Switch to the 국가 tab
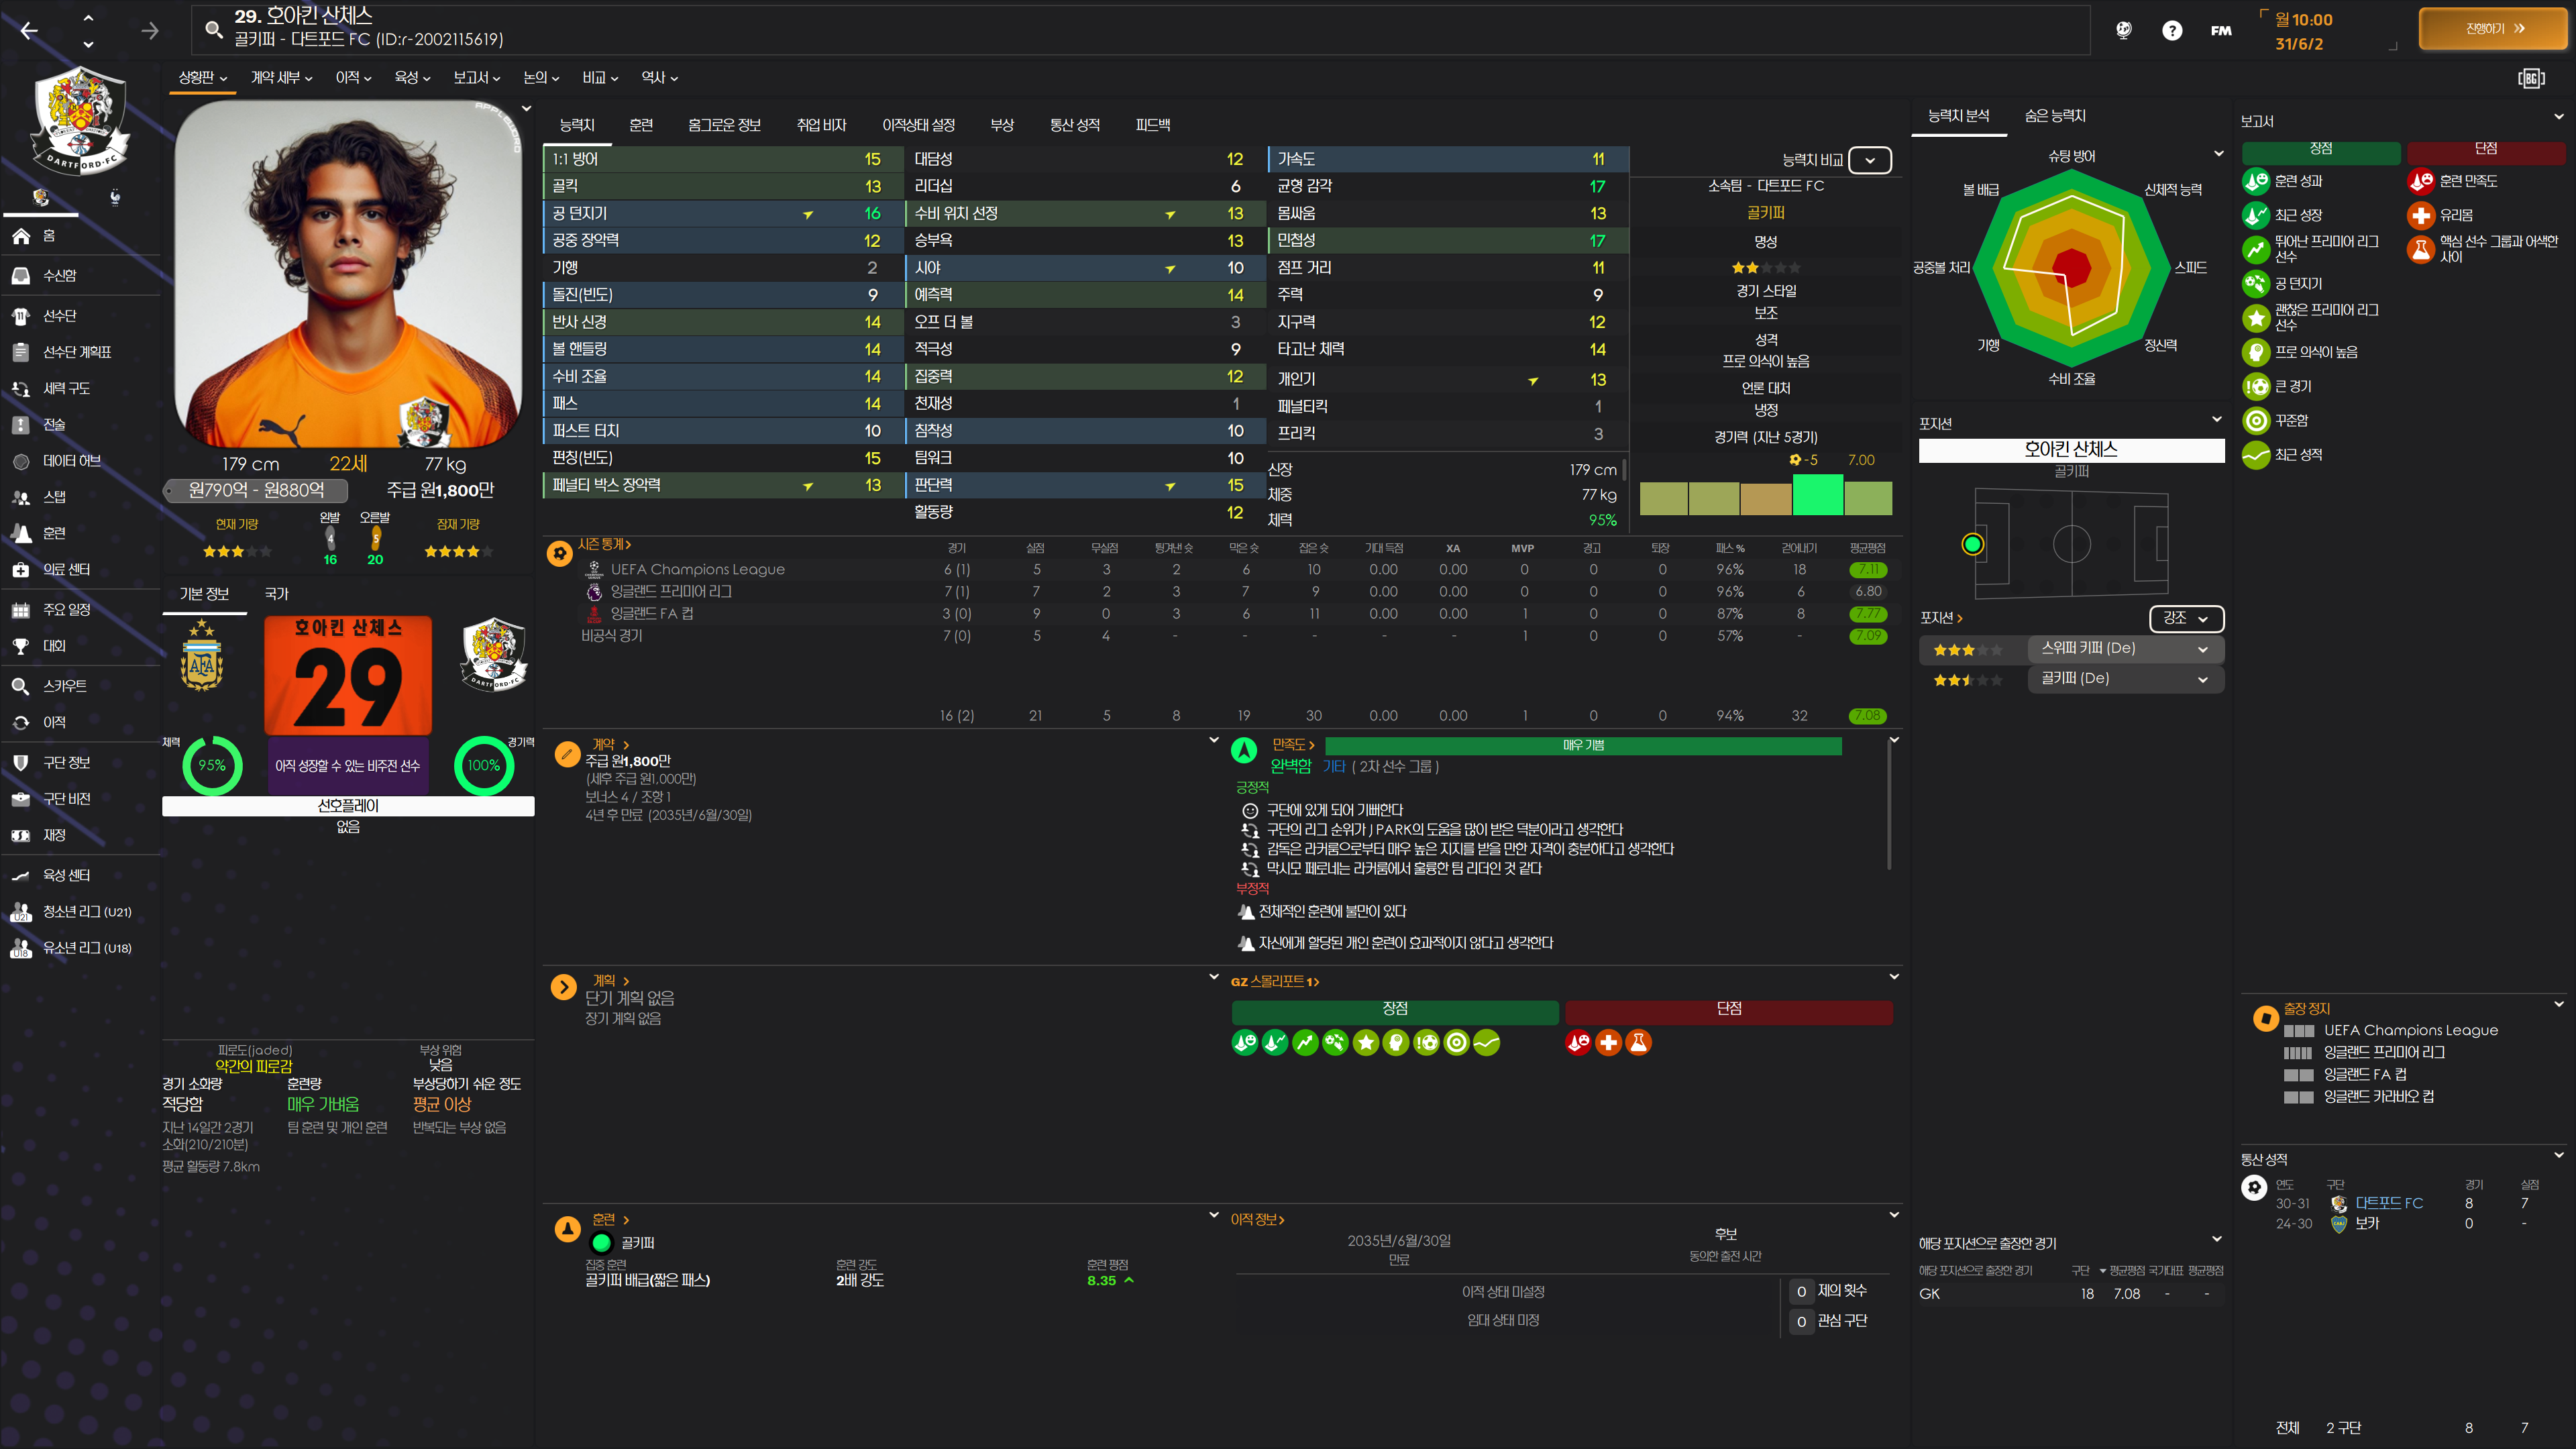The image size is (2576, 1449). click(x=276, y=594)
